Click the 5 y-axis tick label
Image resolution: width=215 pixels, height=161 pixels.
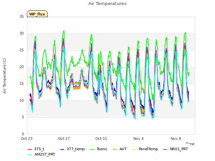[x=23, y=117]
